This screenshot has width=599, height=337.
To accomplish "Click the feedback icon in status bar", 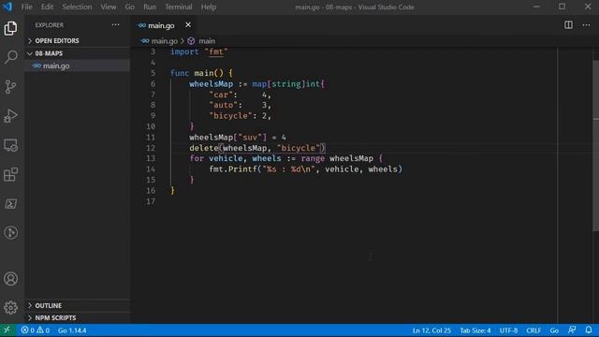I will pyautogui.click(x=572, y=330).
